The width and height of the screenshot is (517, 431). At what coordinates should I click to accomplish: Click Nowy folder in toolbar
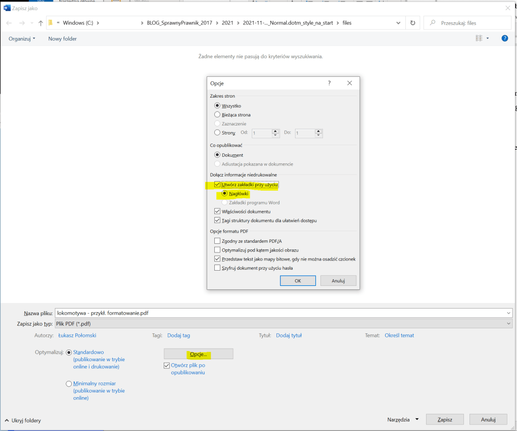(62, 38)
